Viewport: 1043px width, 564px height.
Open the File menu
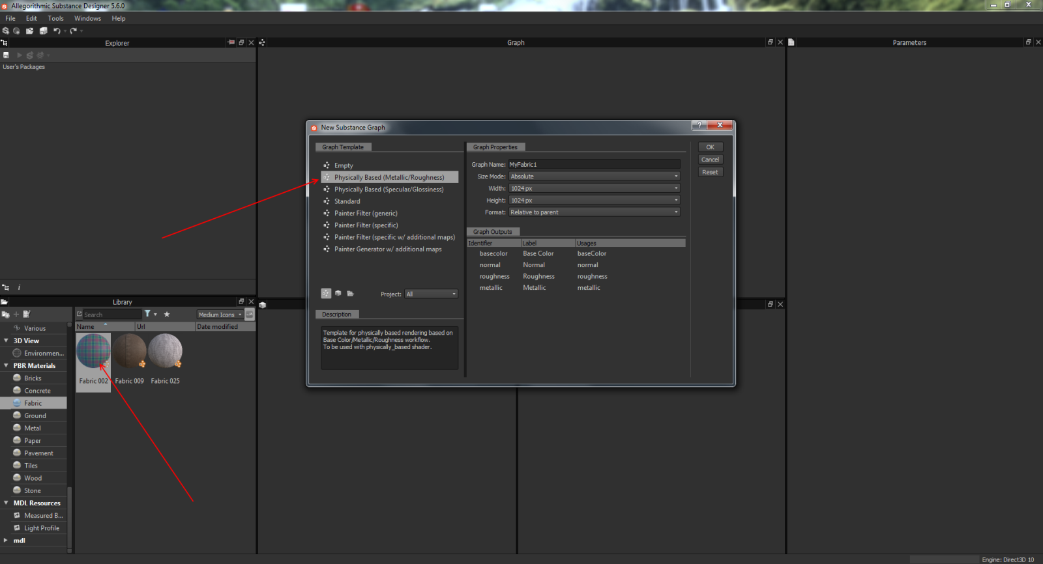10,18
